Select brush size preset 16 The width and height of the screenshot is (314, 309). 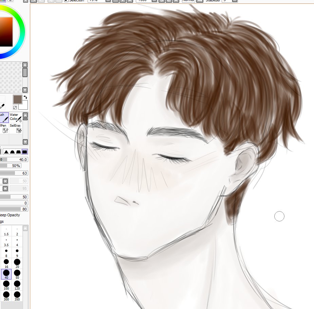click(x=6, y=264)
